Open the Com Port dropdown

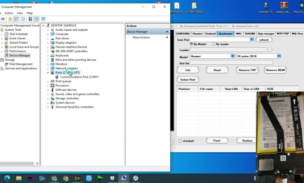(x=251, y=39)
